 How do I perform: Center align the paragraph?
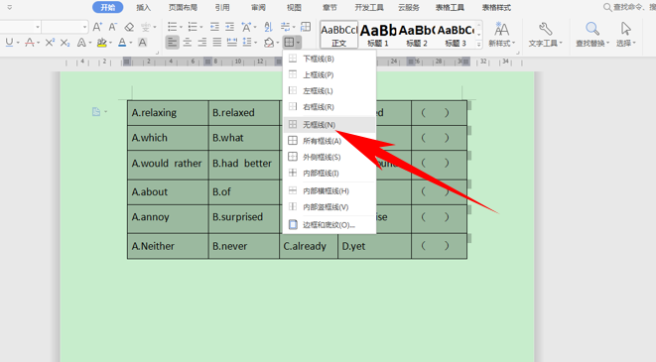(187, 43)
